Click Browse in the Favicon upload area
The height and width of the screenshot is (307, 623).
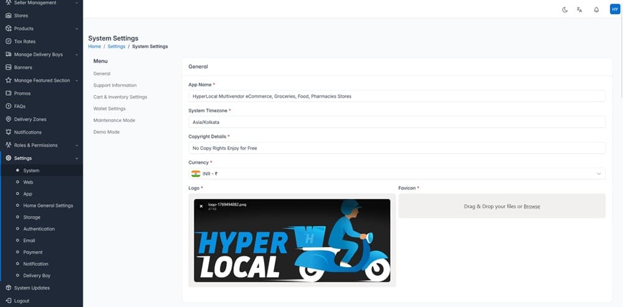point(531,206)
